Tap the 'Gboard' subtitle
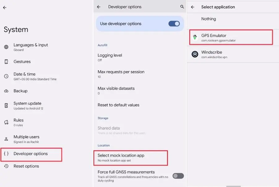279x187 pixels. coord(19,50)
